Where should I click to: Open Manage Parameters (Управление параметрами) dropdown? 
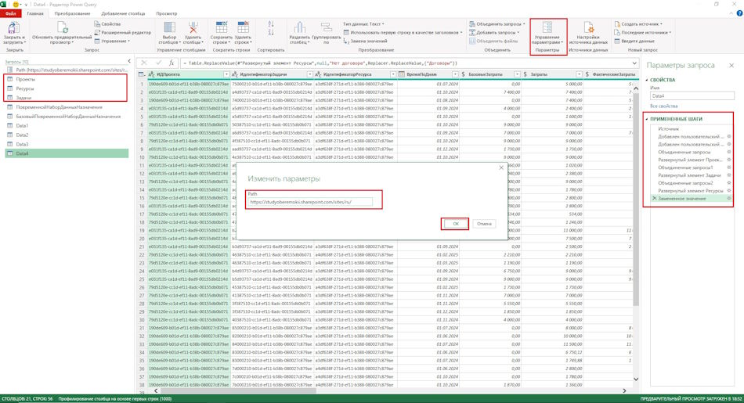click(x=547, y=39)
